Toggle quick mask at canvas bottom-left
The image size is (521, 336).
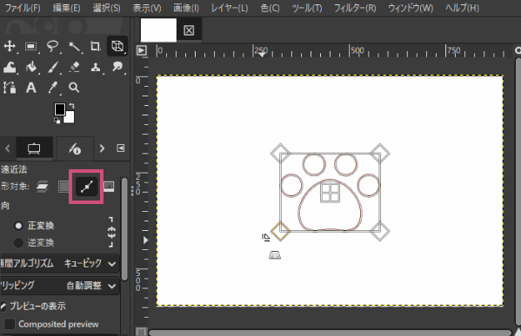coord(141,332)
